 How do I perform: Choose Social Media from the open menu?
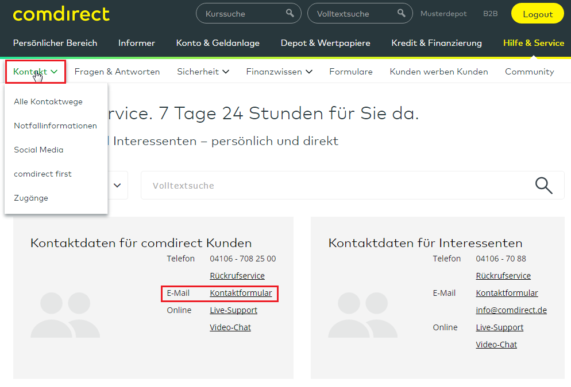[38, 150]
